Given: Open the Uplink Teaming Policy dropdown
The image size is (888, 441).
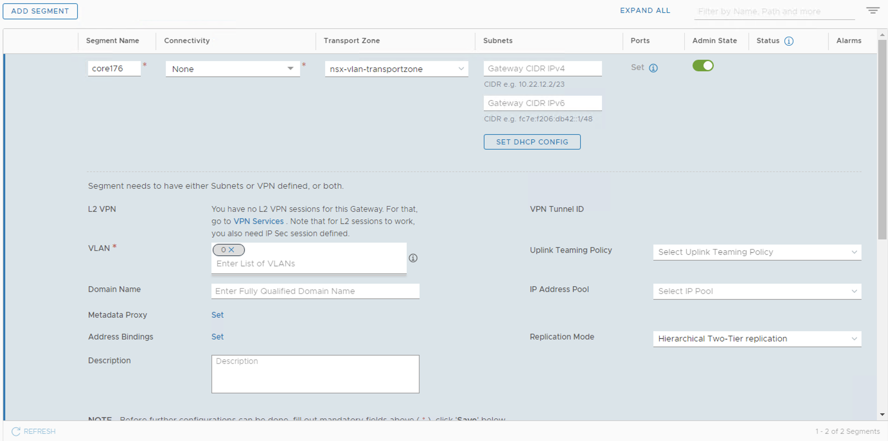Looking at the screenshot, I should 757,252.
